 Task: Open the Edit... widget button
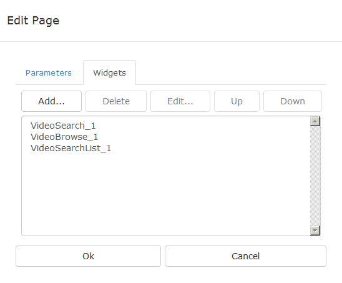pyautogui.click(x=180, y=101)
